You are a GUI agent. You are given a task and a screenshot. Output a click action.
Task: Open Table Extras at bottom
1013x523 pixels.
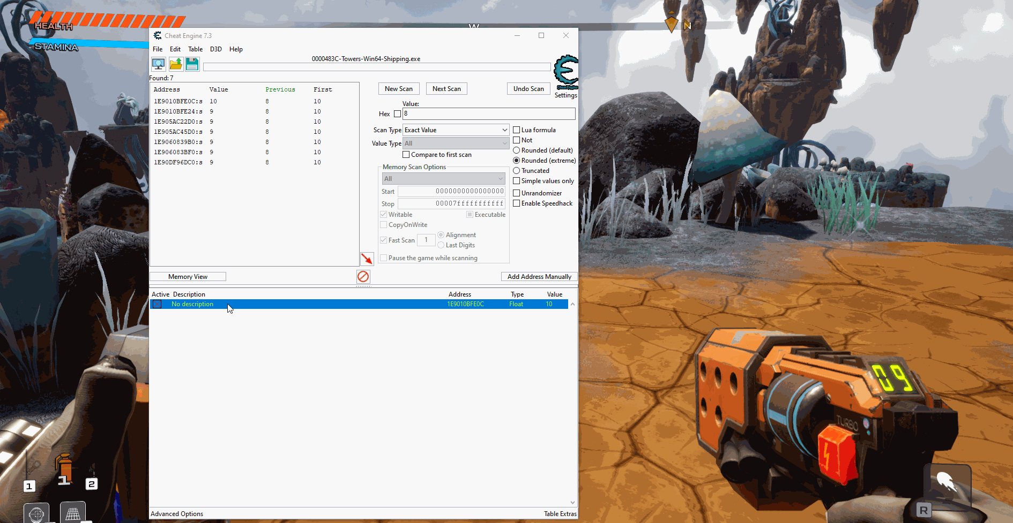560,514
